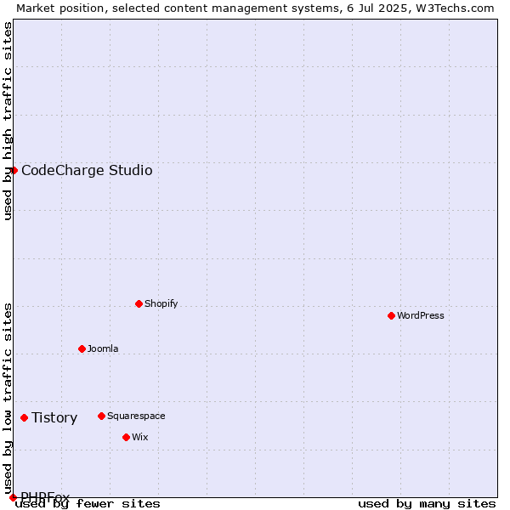510x510 pixels.
Task: Click 'used by fewer sites' axis label
Action: [88, 504]
